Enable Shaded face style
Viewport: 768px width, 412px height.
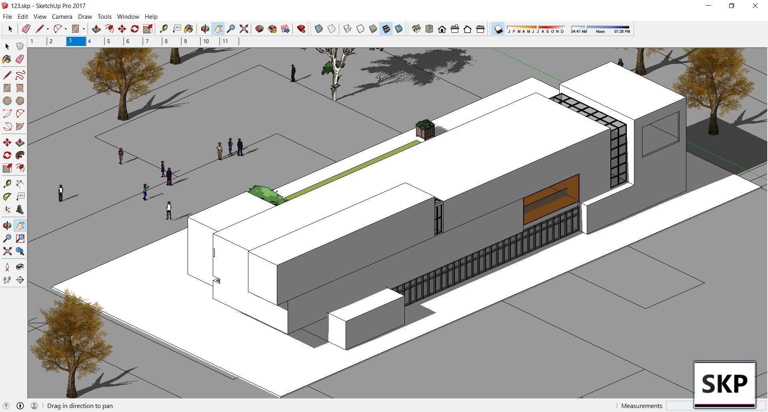click(373, 29)
